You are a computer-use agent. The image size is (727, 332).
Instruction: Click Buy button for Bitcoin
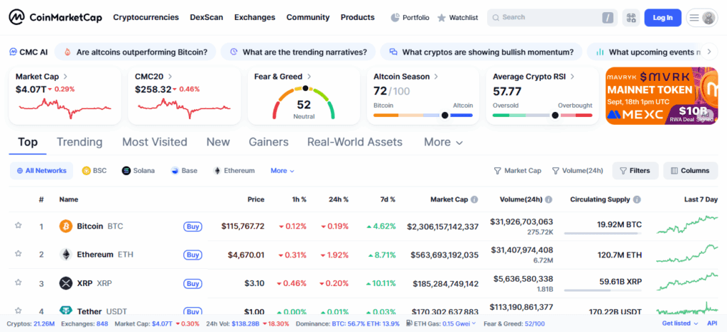pyautogui.click(x=193, y=226)
